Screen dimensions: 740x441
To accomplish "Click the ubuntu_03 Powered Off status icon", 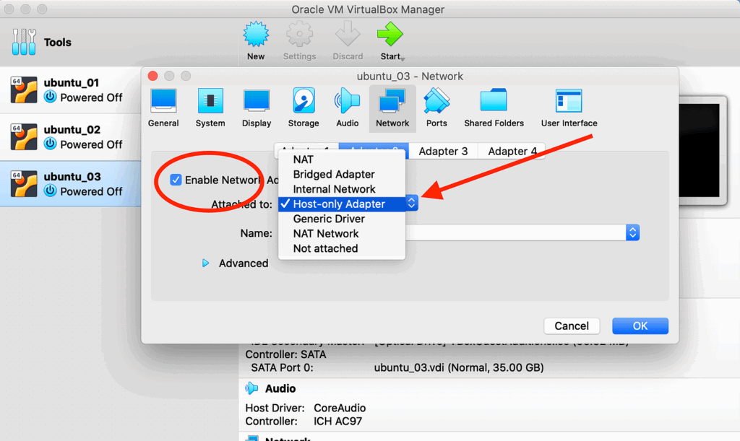I will 50,191.
